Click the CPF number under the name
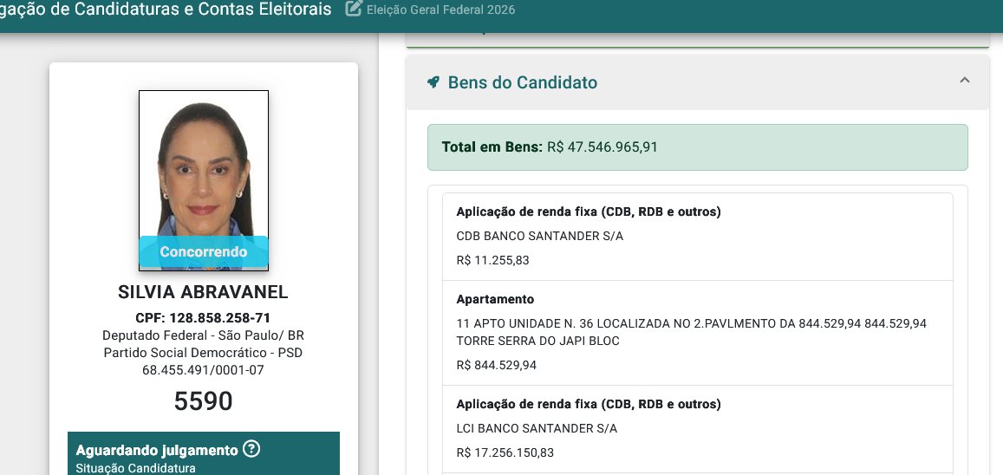The image size is (1003, 475). [203, 318]
